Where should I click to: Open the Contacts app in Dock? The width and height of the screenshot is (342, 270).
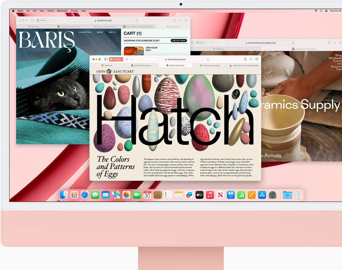pyautogui.click(x=158, y=195)
